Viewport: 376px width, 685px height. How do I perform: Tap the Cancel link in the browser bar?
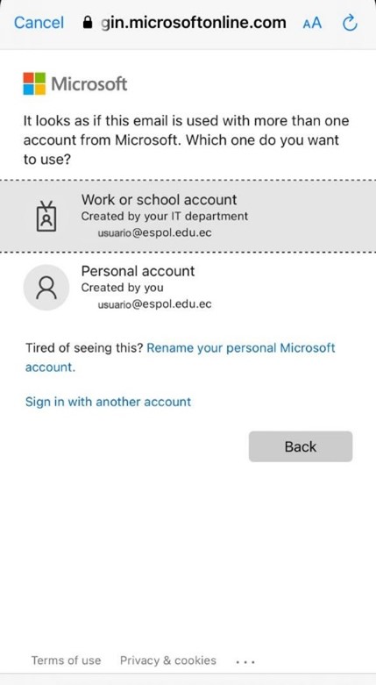39,23
